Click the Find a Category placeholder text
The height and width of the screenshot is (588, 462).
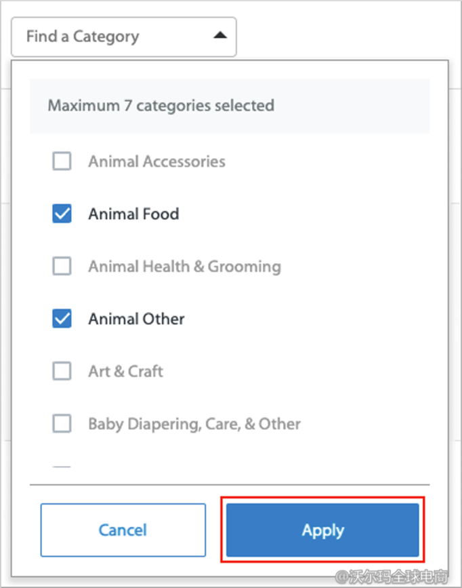(x=83, y=37)
